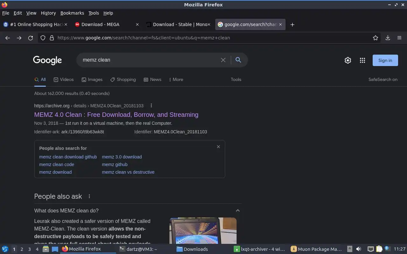Go back to the previous page
Viewport: 407px width, 254px height.
pyautogui.click(x=8, y=38)
